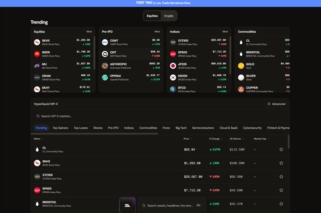
Task: Star the BRENTOIL table row
Action: 281,204
